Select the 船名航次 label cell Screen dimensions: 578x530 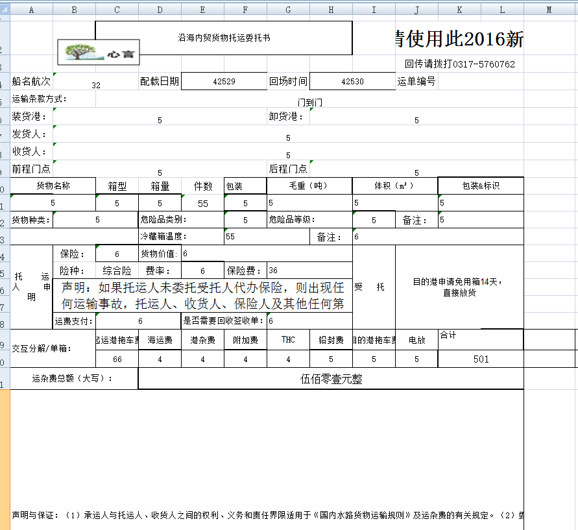(31, 81)
